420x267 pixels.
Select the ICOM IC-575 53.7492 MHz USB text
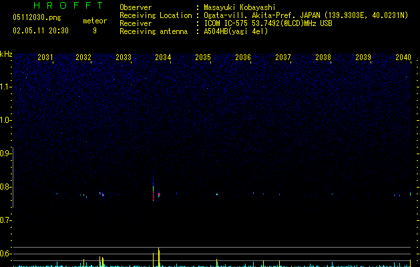pyautogui.click(x=268, y=23)
